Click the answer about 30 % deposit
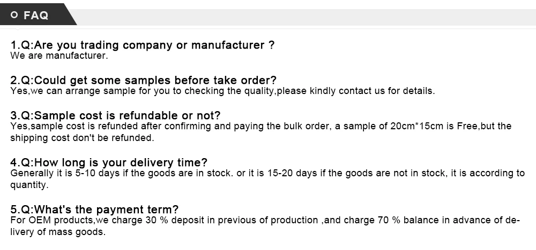 click(x=265, y=220)
